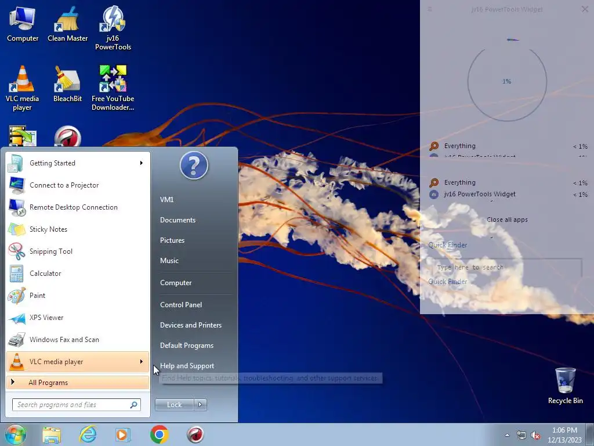The width and height of the screenshot is (594, 446).
Task: Open the VM1 user folder
Action: (166, 200)
